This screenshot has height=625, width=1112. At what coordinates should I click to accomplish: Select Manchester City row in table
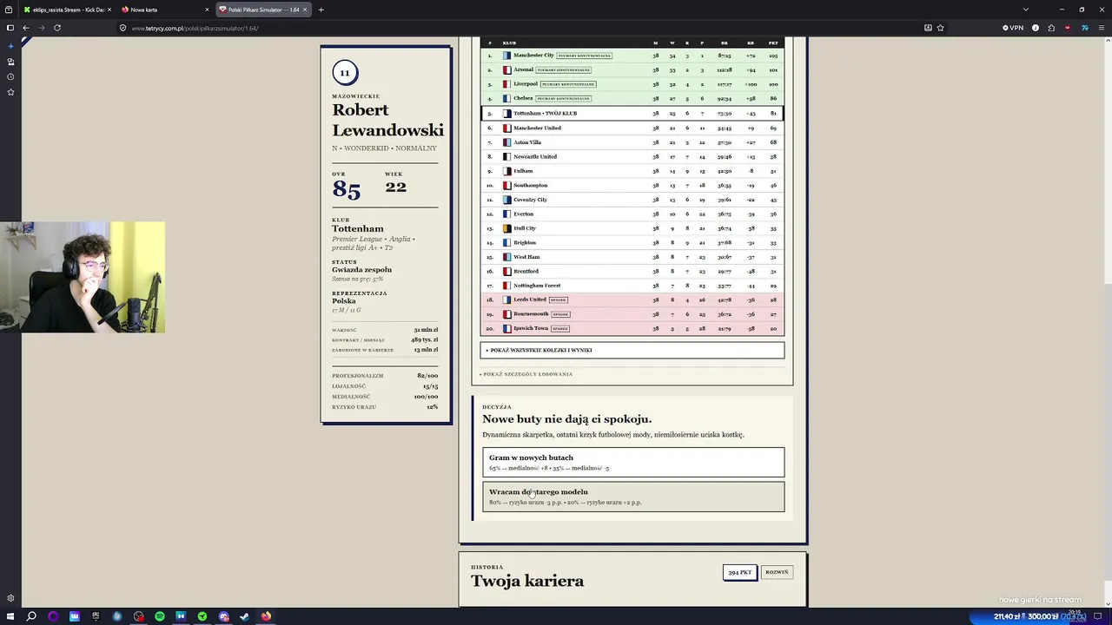click(632, 56)
